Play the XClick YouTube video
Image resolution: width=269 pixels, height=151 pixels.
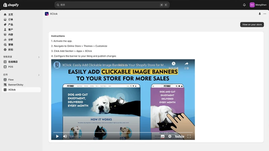coord(57,136)
